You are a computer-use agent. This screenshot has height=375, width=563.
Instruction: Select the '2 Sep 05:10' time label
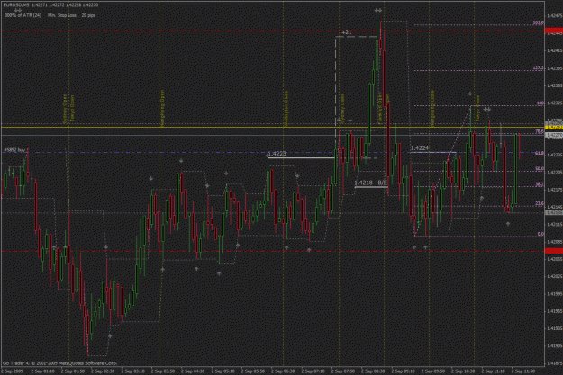223,371
